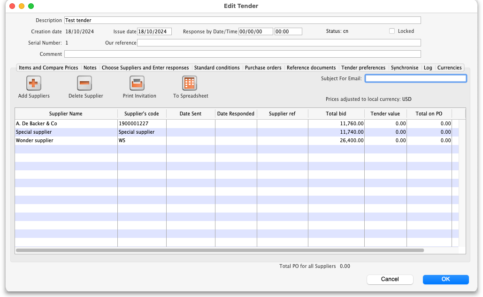Click into the Subject For Email field
The image size is (483, 297).
pos(416,78)
